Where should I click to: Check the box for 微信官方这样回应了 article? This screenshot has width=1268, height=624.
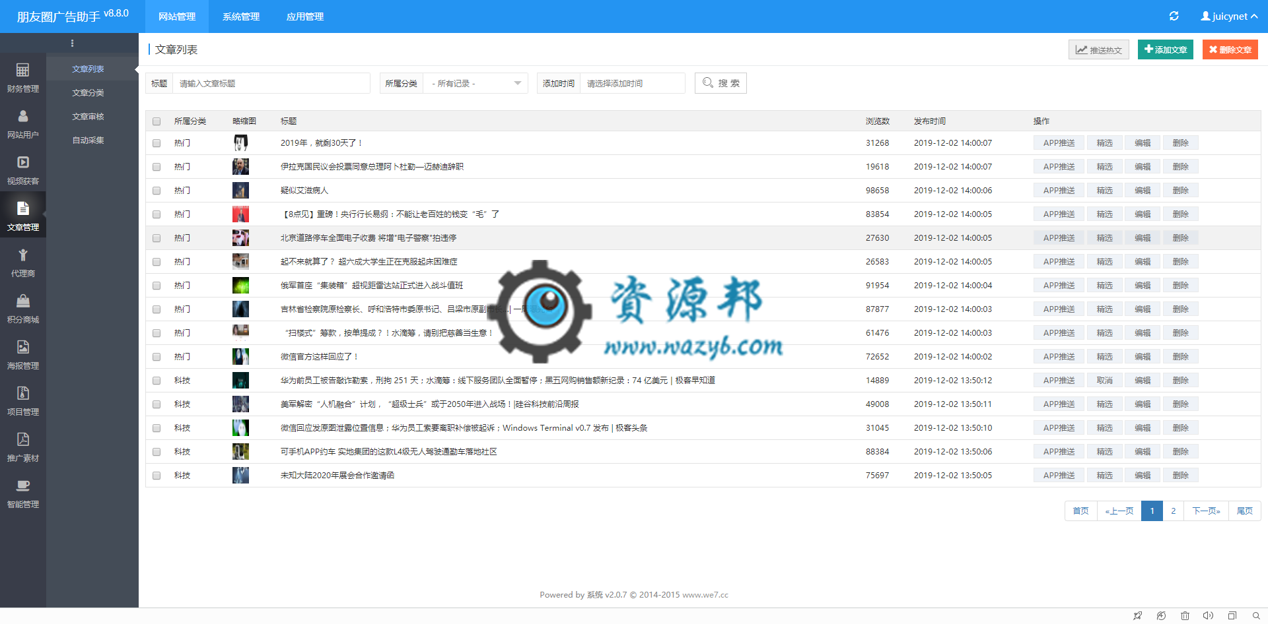tap(157, 357)
